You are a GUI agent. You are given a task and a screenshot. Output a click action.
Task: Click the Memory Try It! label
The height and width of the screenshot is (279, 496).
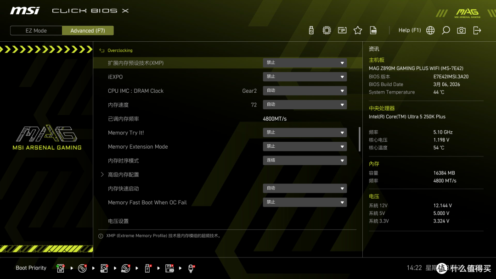[126, 133]
